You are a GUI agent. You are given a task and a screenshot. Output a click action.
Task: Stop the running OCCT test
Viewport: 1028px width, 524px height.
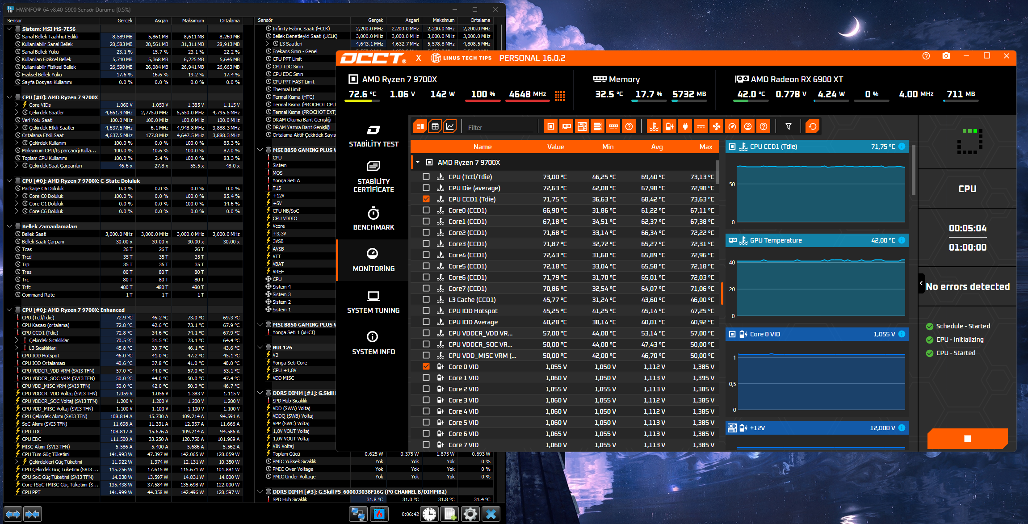click(968, 439)
